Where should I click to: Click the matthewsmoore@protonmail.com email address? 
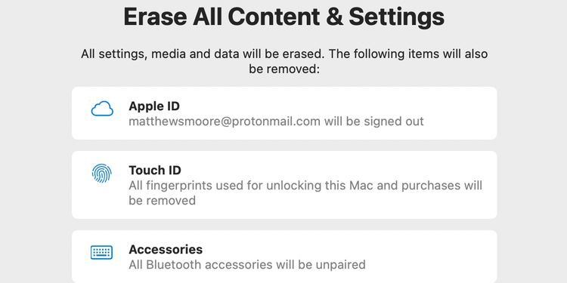click(225, 122)
